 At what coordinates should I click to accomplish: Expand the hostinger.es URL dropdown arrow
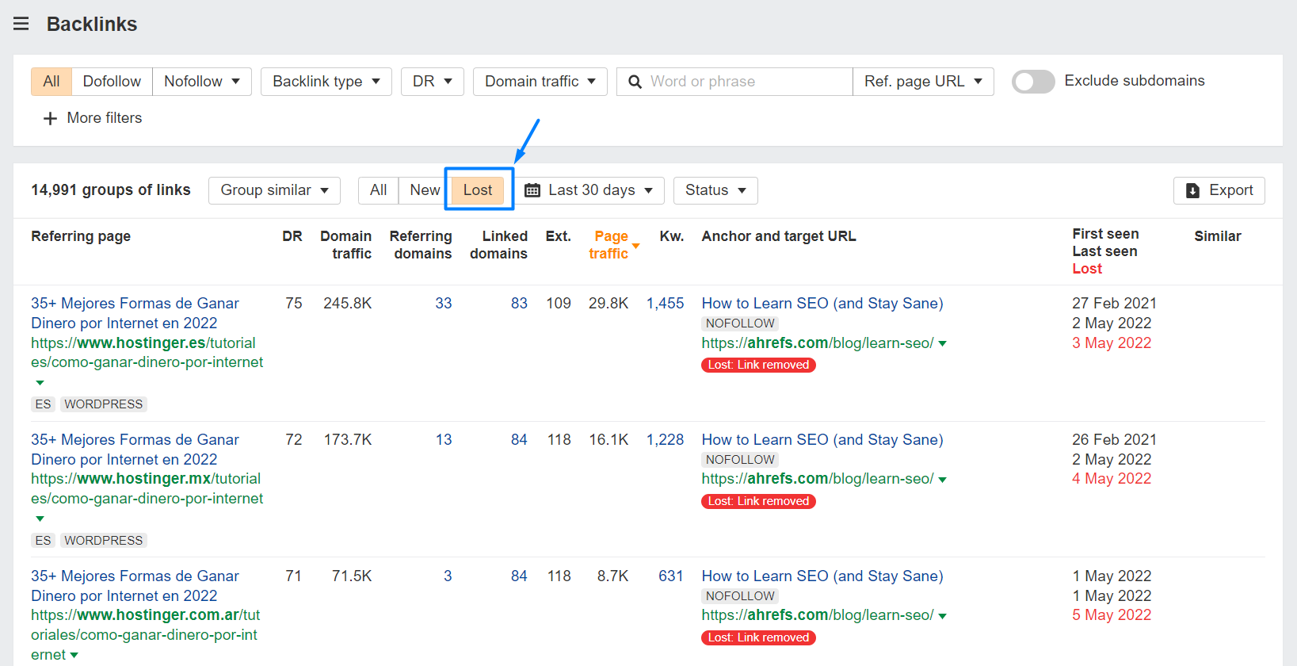[40, 382]
